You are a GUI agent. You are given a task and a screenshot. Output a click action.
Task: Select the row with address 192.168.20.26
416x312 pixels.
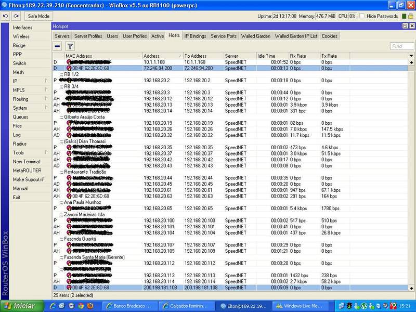click(230, 129)
